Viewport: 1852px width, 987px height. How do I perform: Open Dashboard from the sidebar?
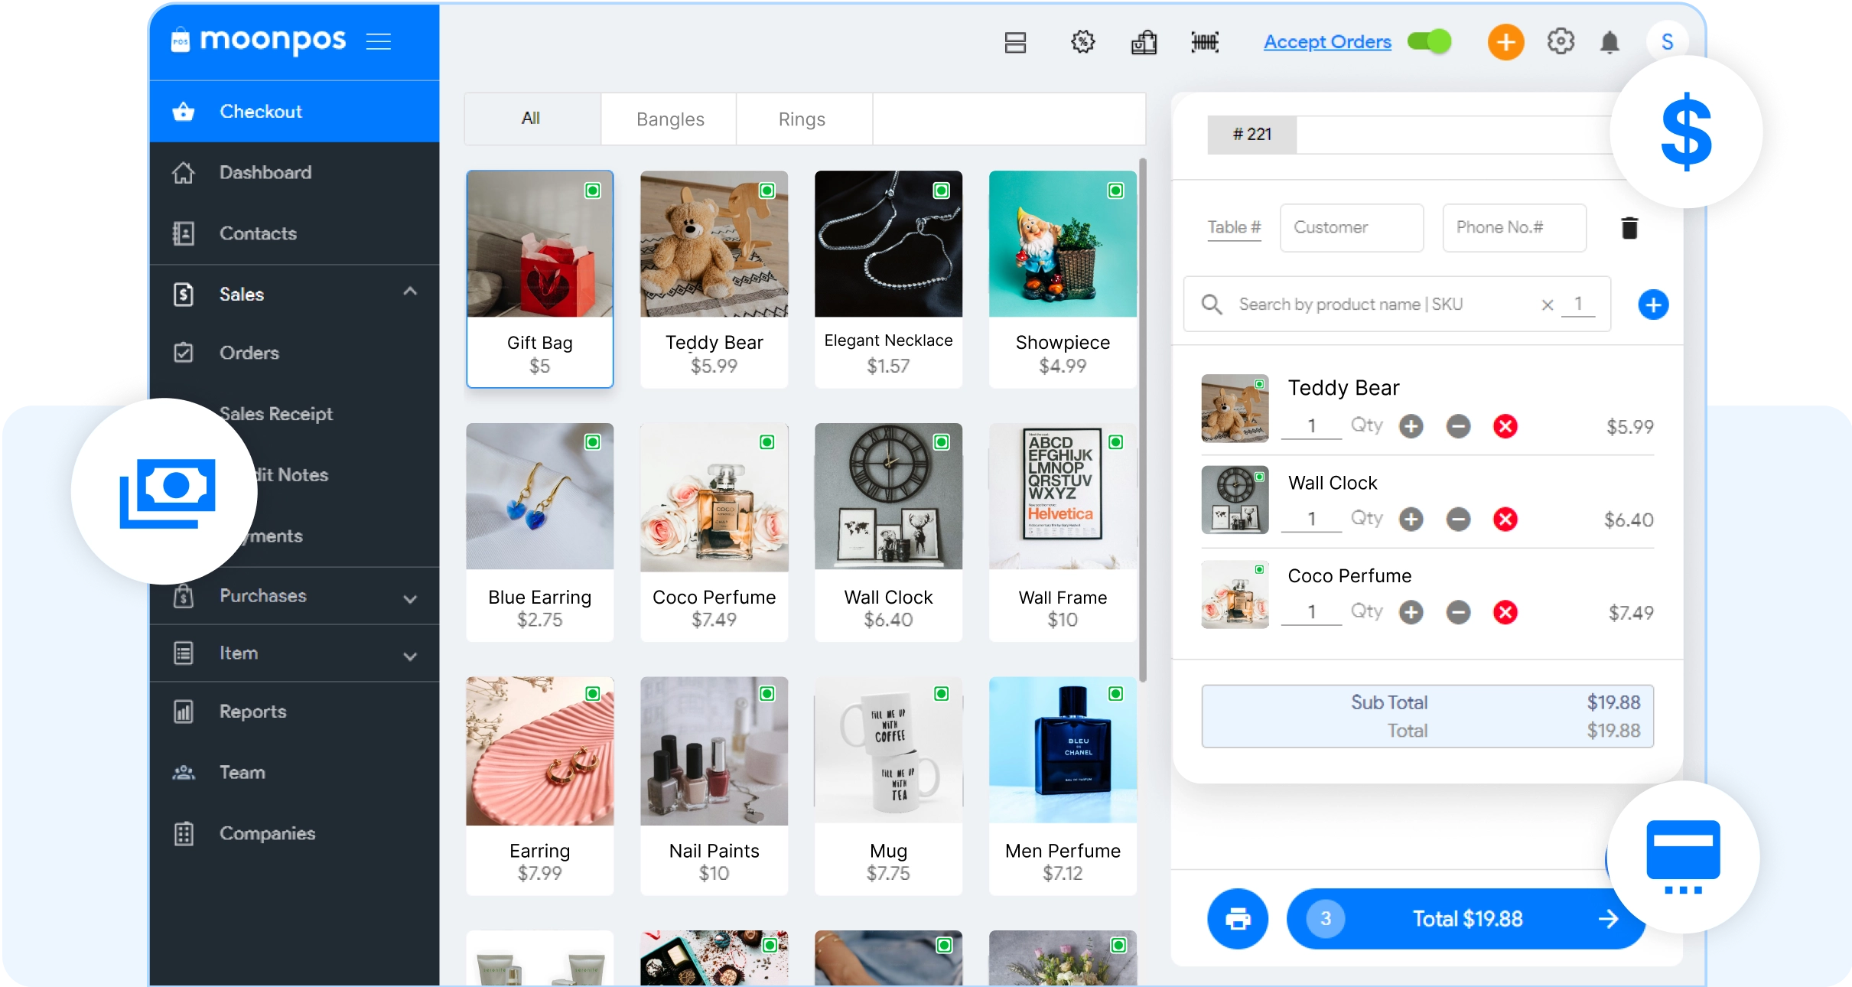coord(265,173)
